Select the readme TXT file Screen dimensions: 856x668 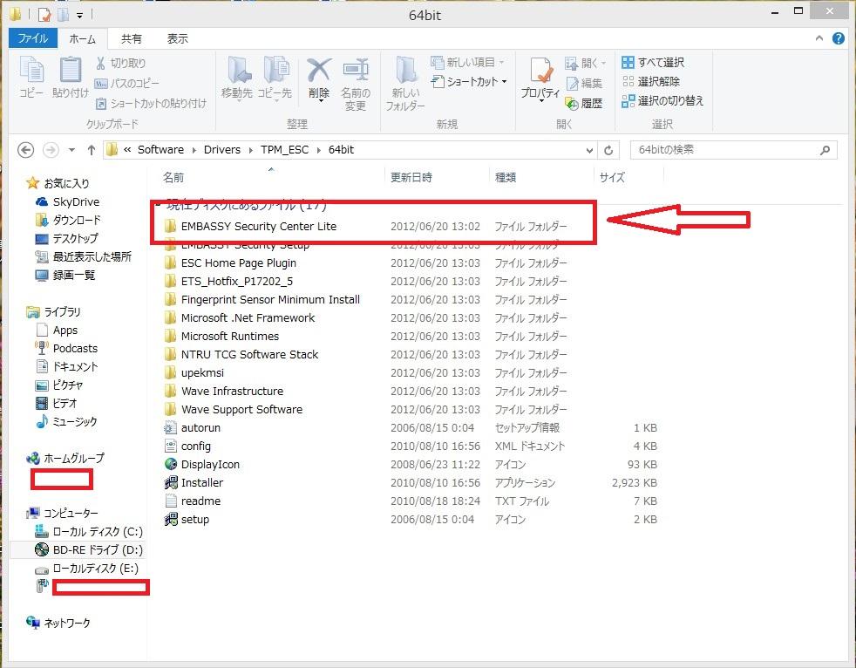pyautogui.click(x=192, y=501)
